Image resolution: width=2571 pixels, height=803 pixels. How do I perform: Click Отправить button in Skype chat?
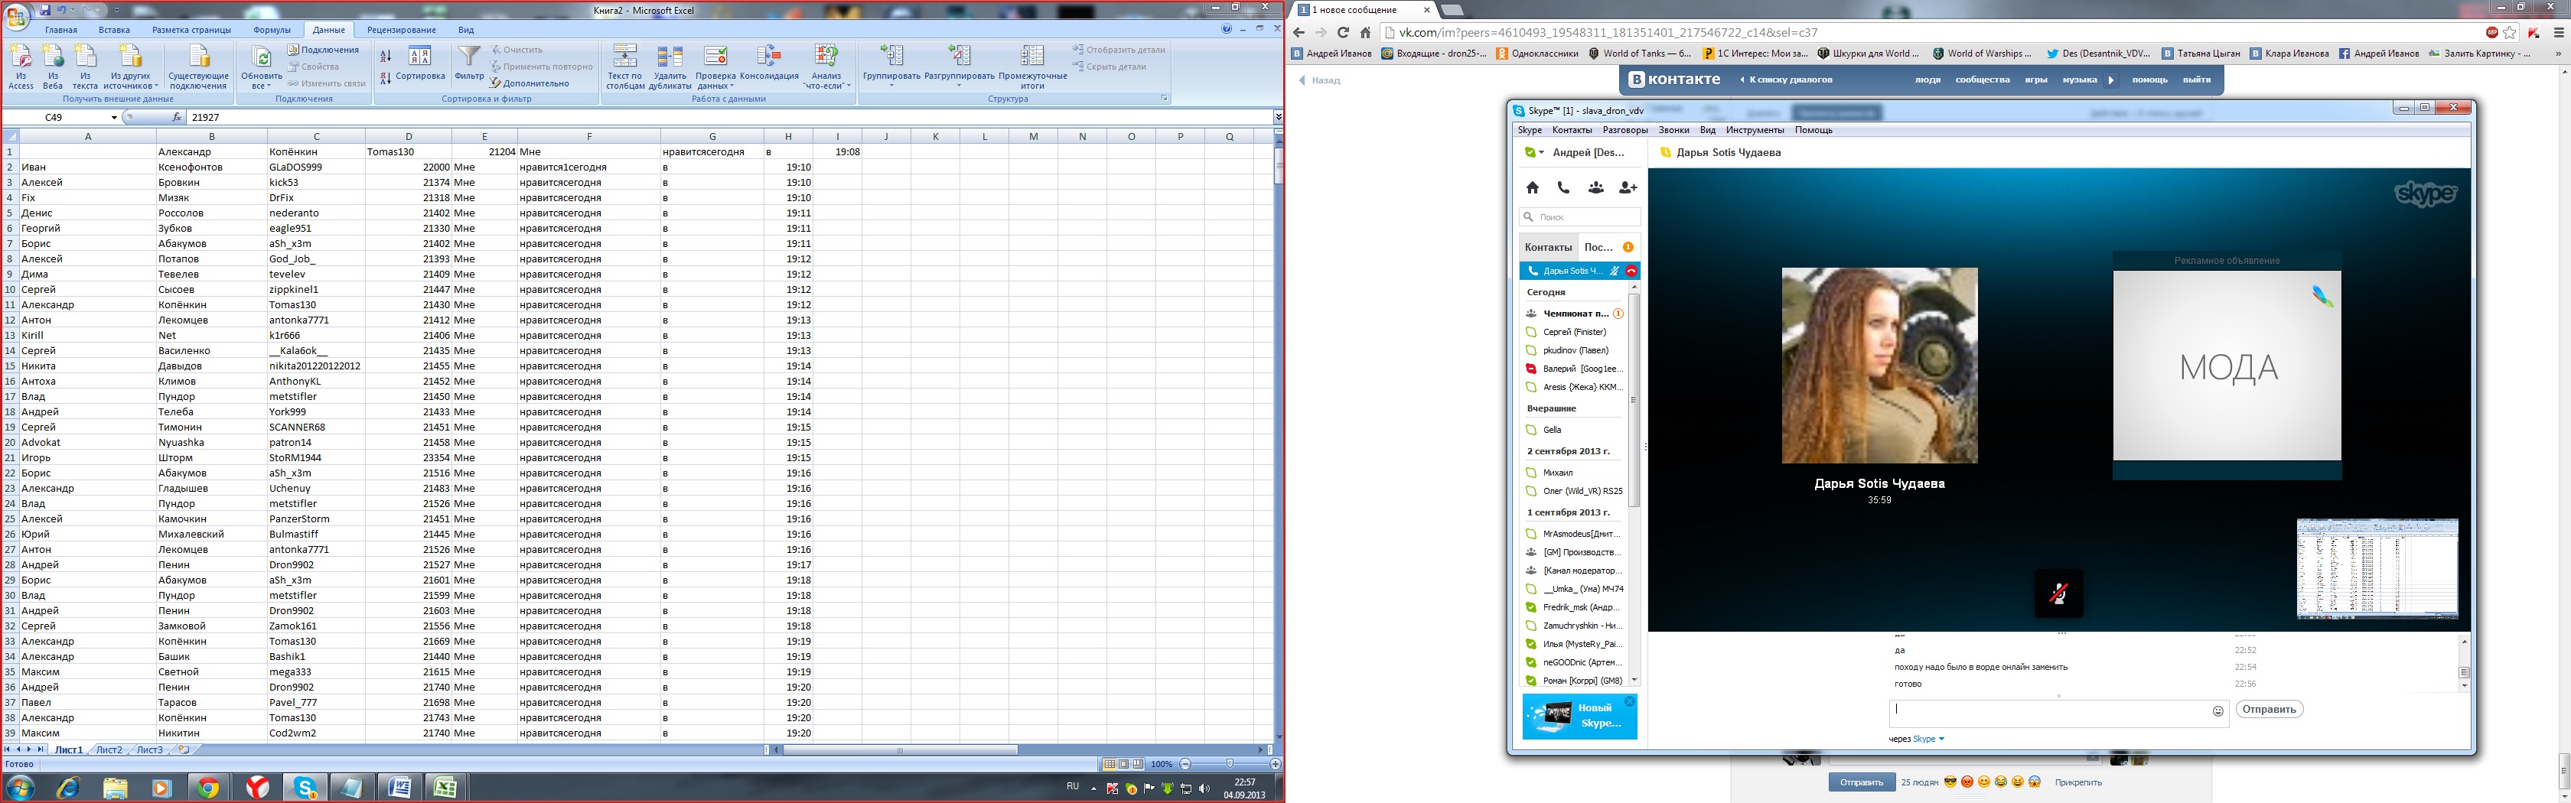(x=2270, y=710)
